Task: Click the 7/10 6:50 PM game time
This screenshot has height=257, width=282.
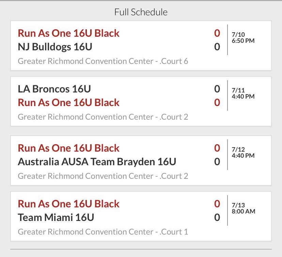Action: click(243, 37)
